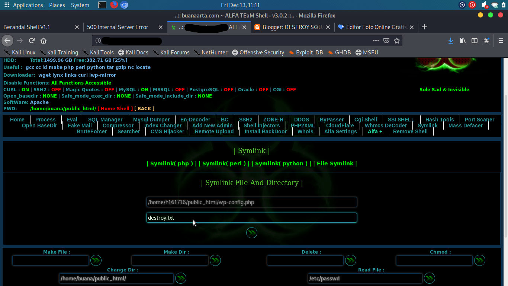Bookmark this page with the star

[x=397, y=41]
